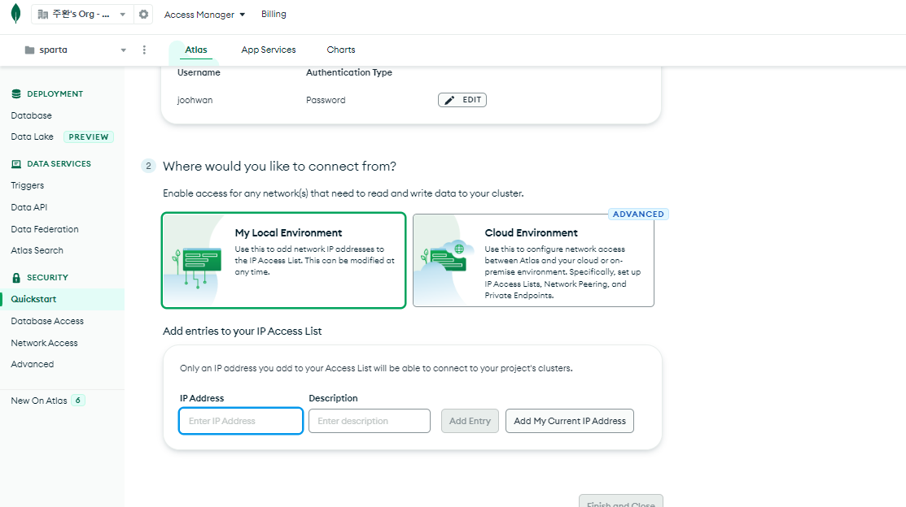Click the pencil icon in Edit button
Viewport: 906px width, 507px height.
[449, 100]
